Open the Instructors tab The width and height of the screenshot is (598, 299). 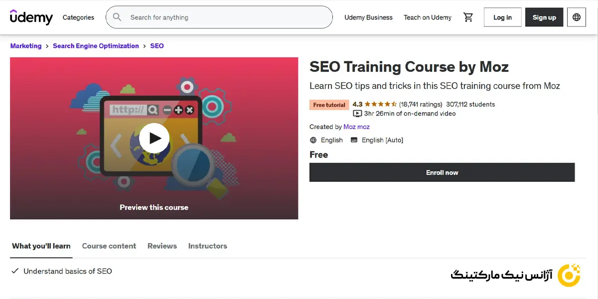click(207, 246)
